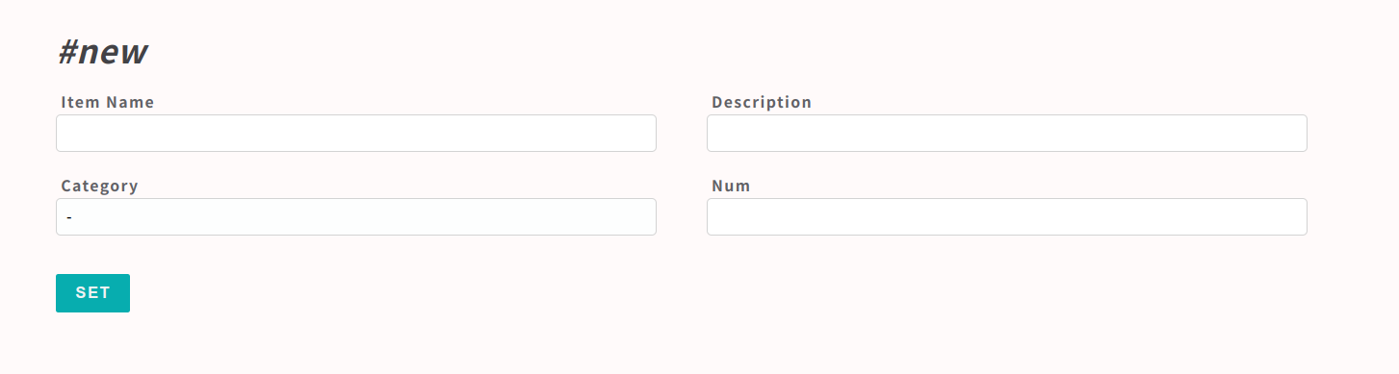This screenshot has height=374, width=1399.
Task: Submit the form with the teal SET button
Action: click(x=92, y=293)
